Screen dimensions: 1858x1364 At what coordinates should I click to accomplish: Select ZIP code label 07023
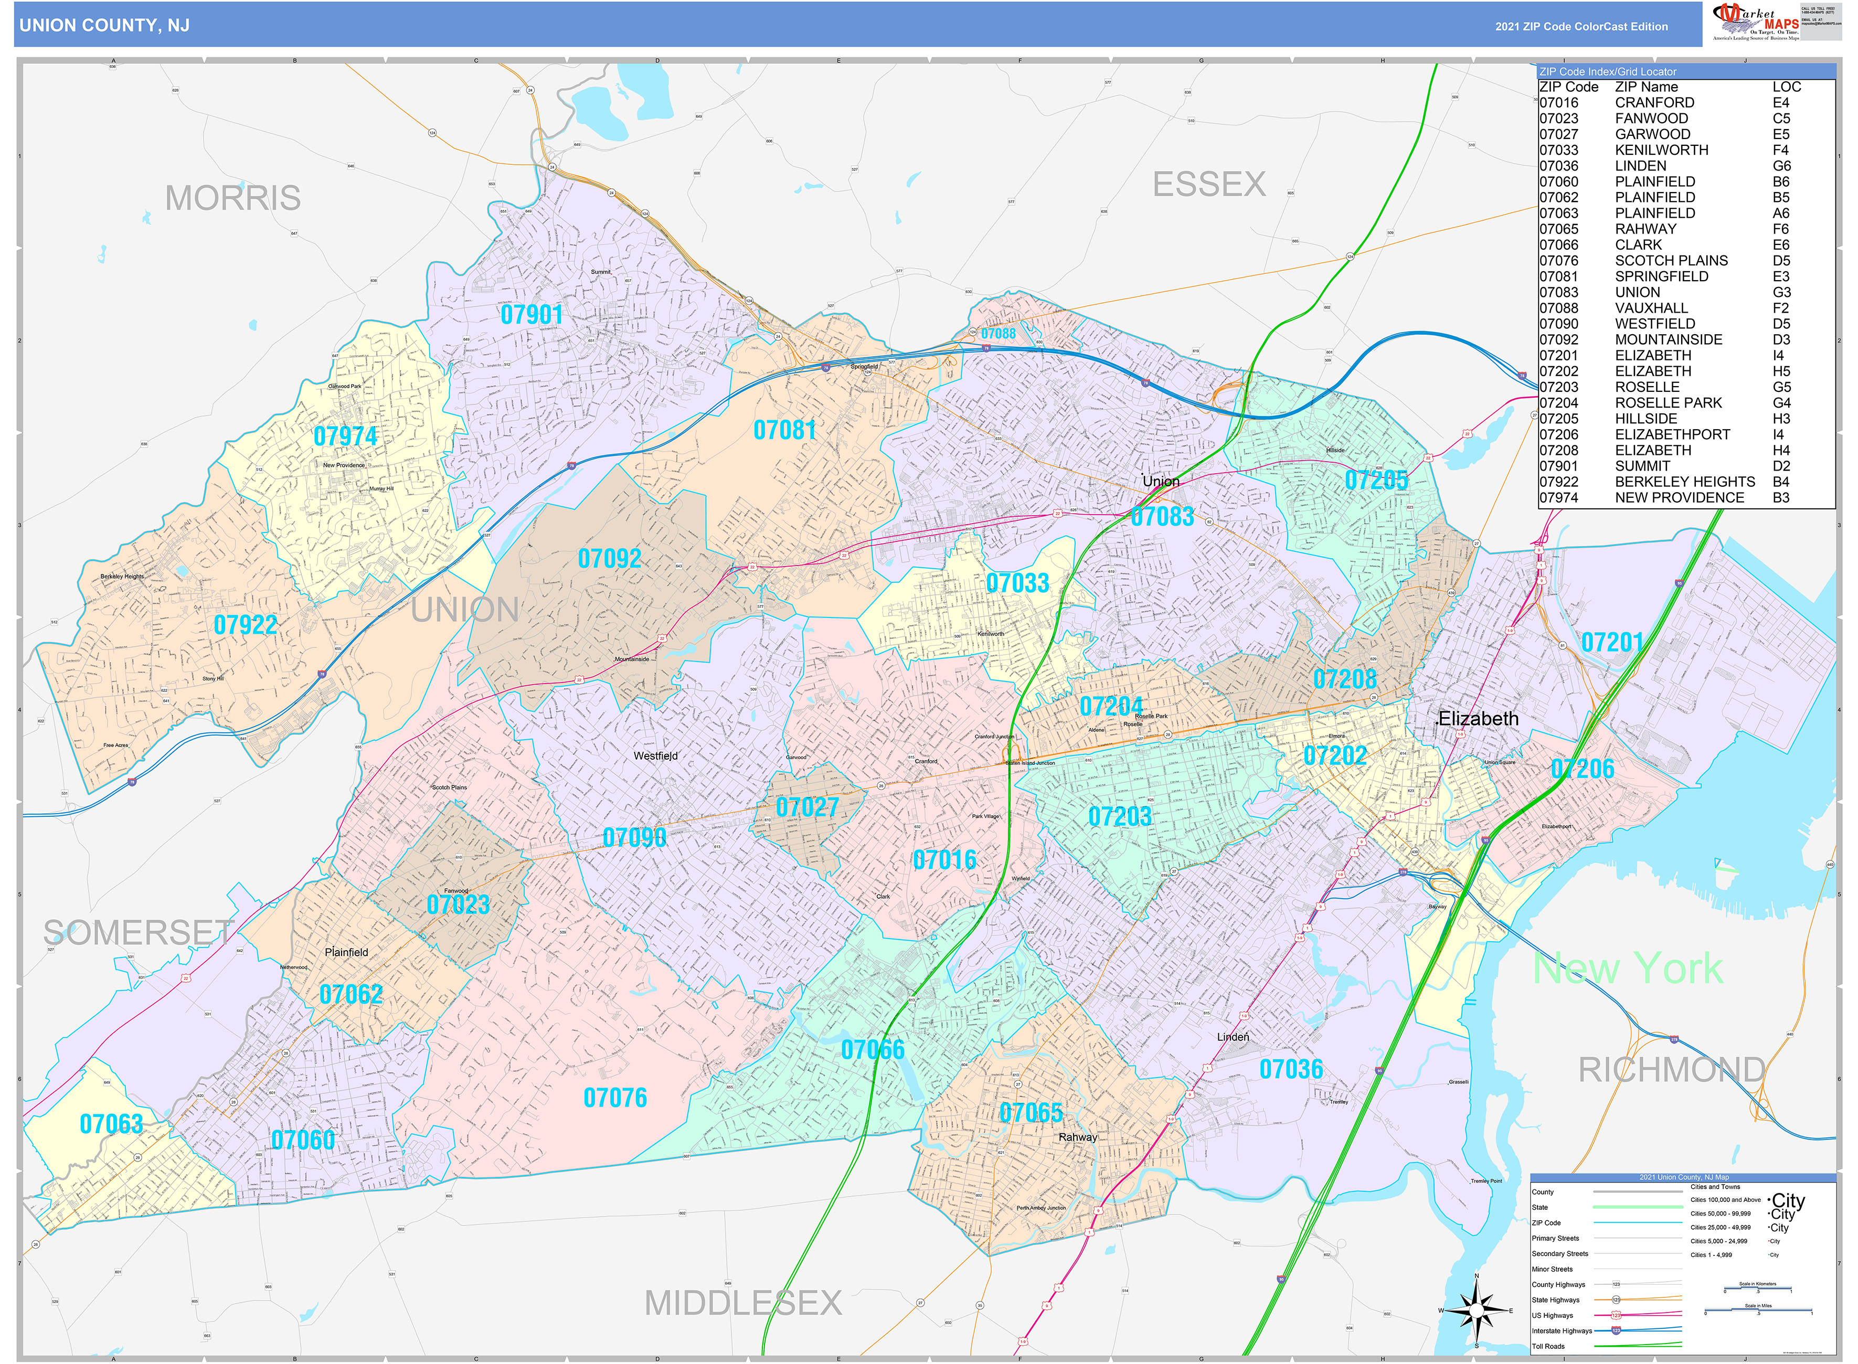[458, 905]
